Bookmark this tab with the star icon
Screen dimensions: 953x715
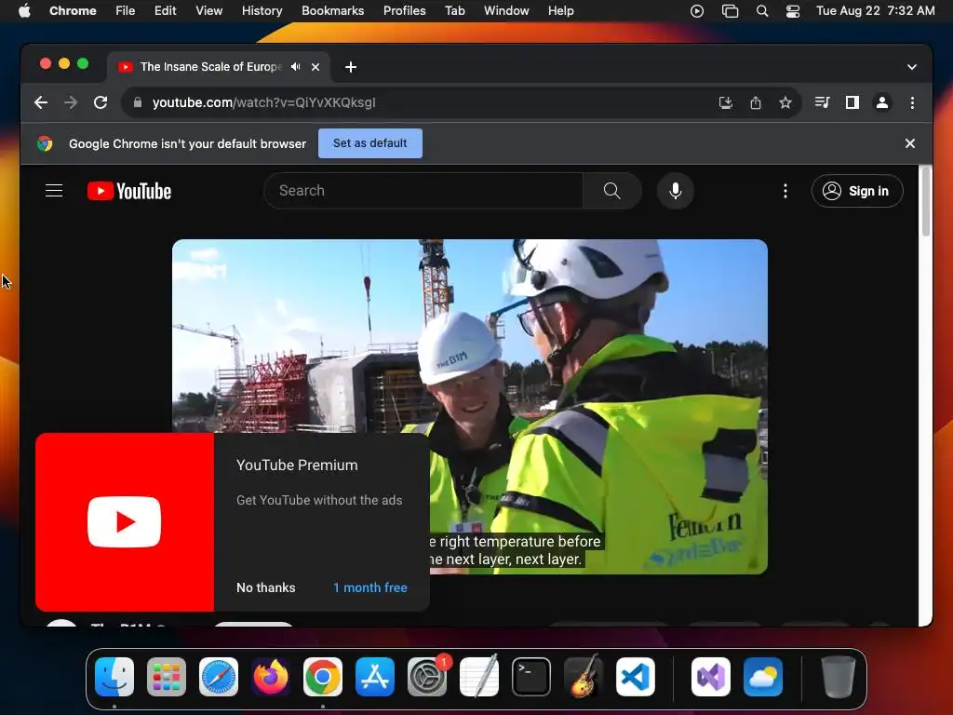(785, 102)
